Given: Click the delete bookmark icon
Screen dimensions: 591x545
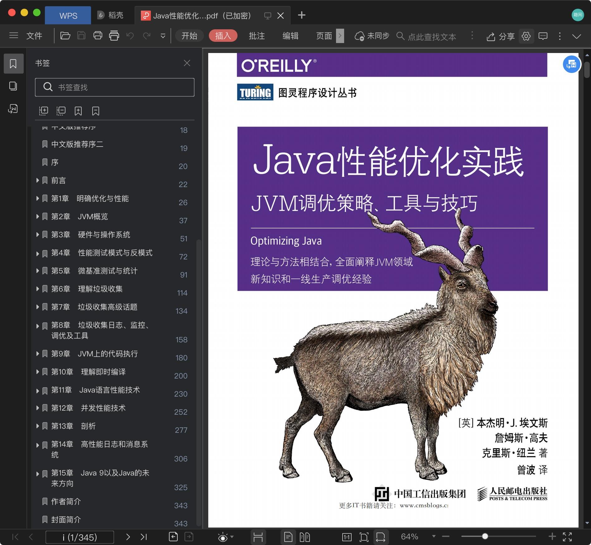Looking at the screenshot, I should pyautogui.click(x=96, y=111).
